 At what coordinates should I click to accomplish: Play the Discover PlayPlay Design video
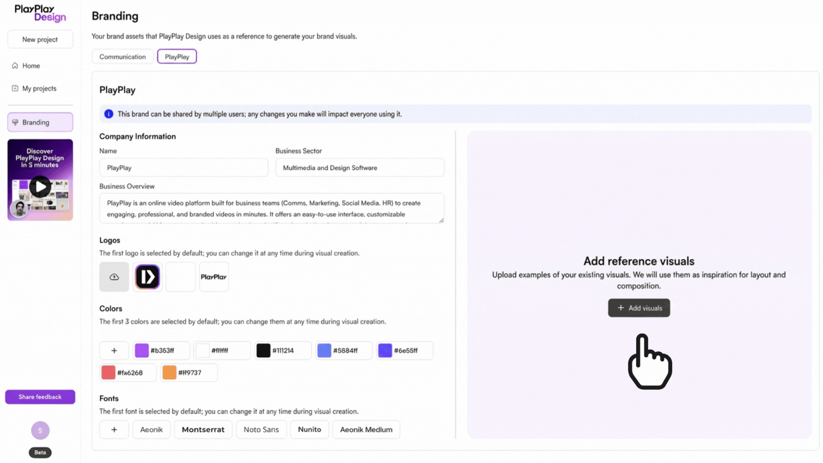pos(40,186)
